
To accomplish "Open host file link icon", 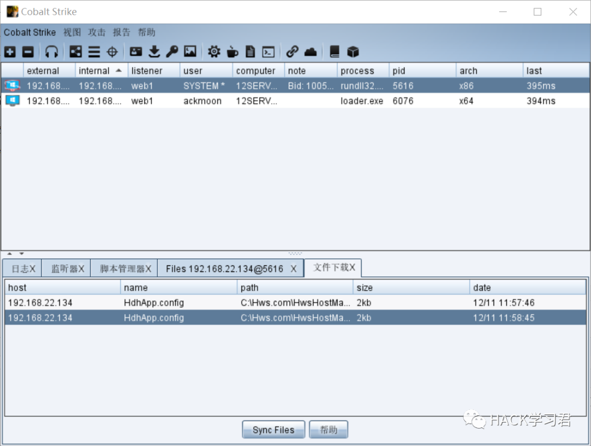I will pyautogui.click(x=292, y=51).
